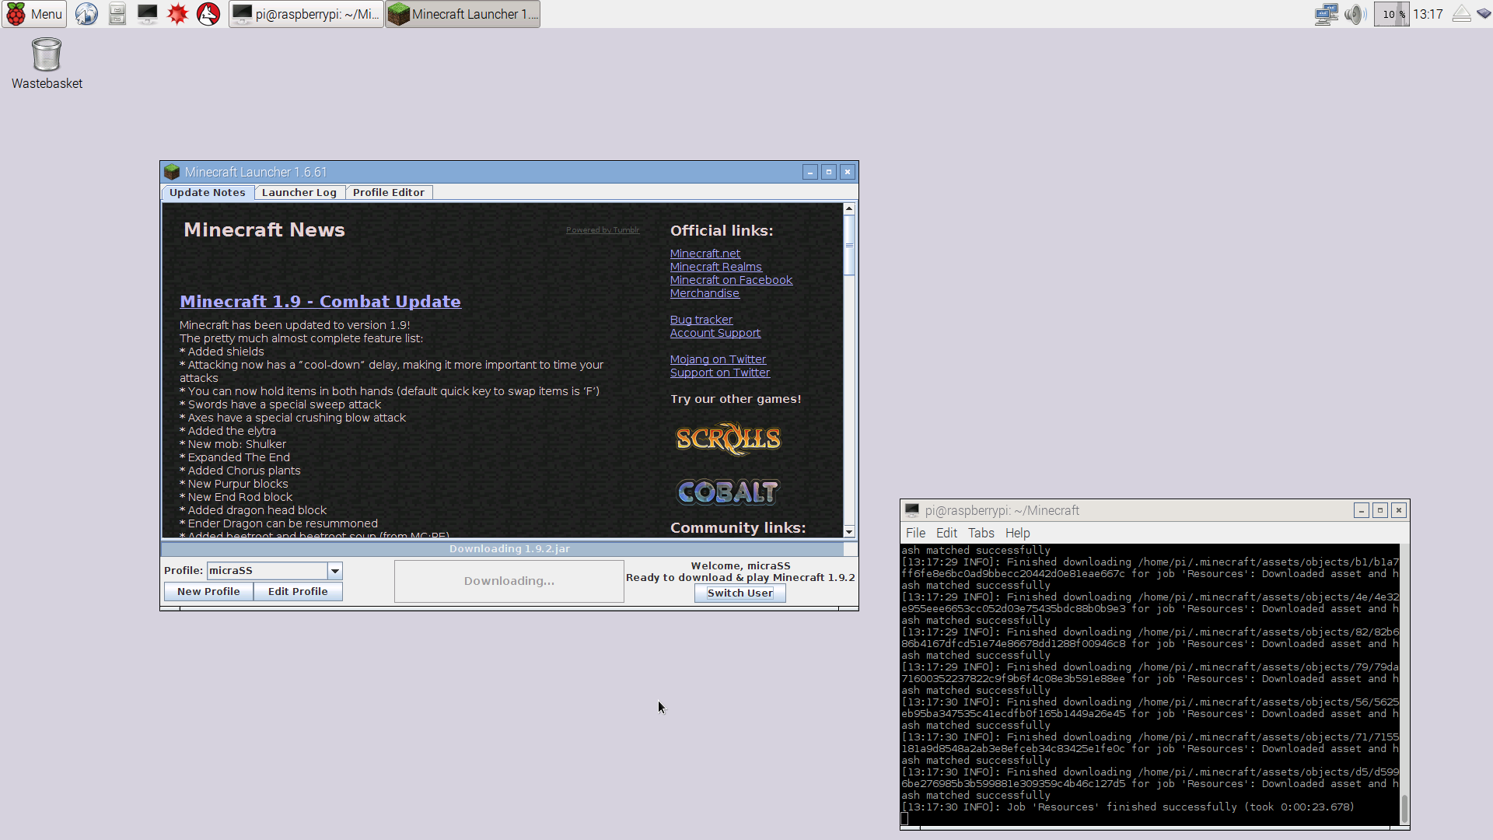Click the volume speaker tray icon
1493x840 pixels.
(1355, 14)
